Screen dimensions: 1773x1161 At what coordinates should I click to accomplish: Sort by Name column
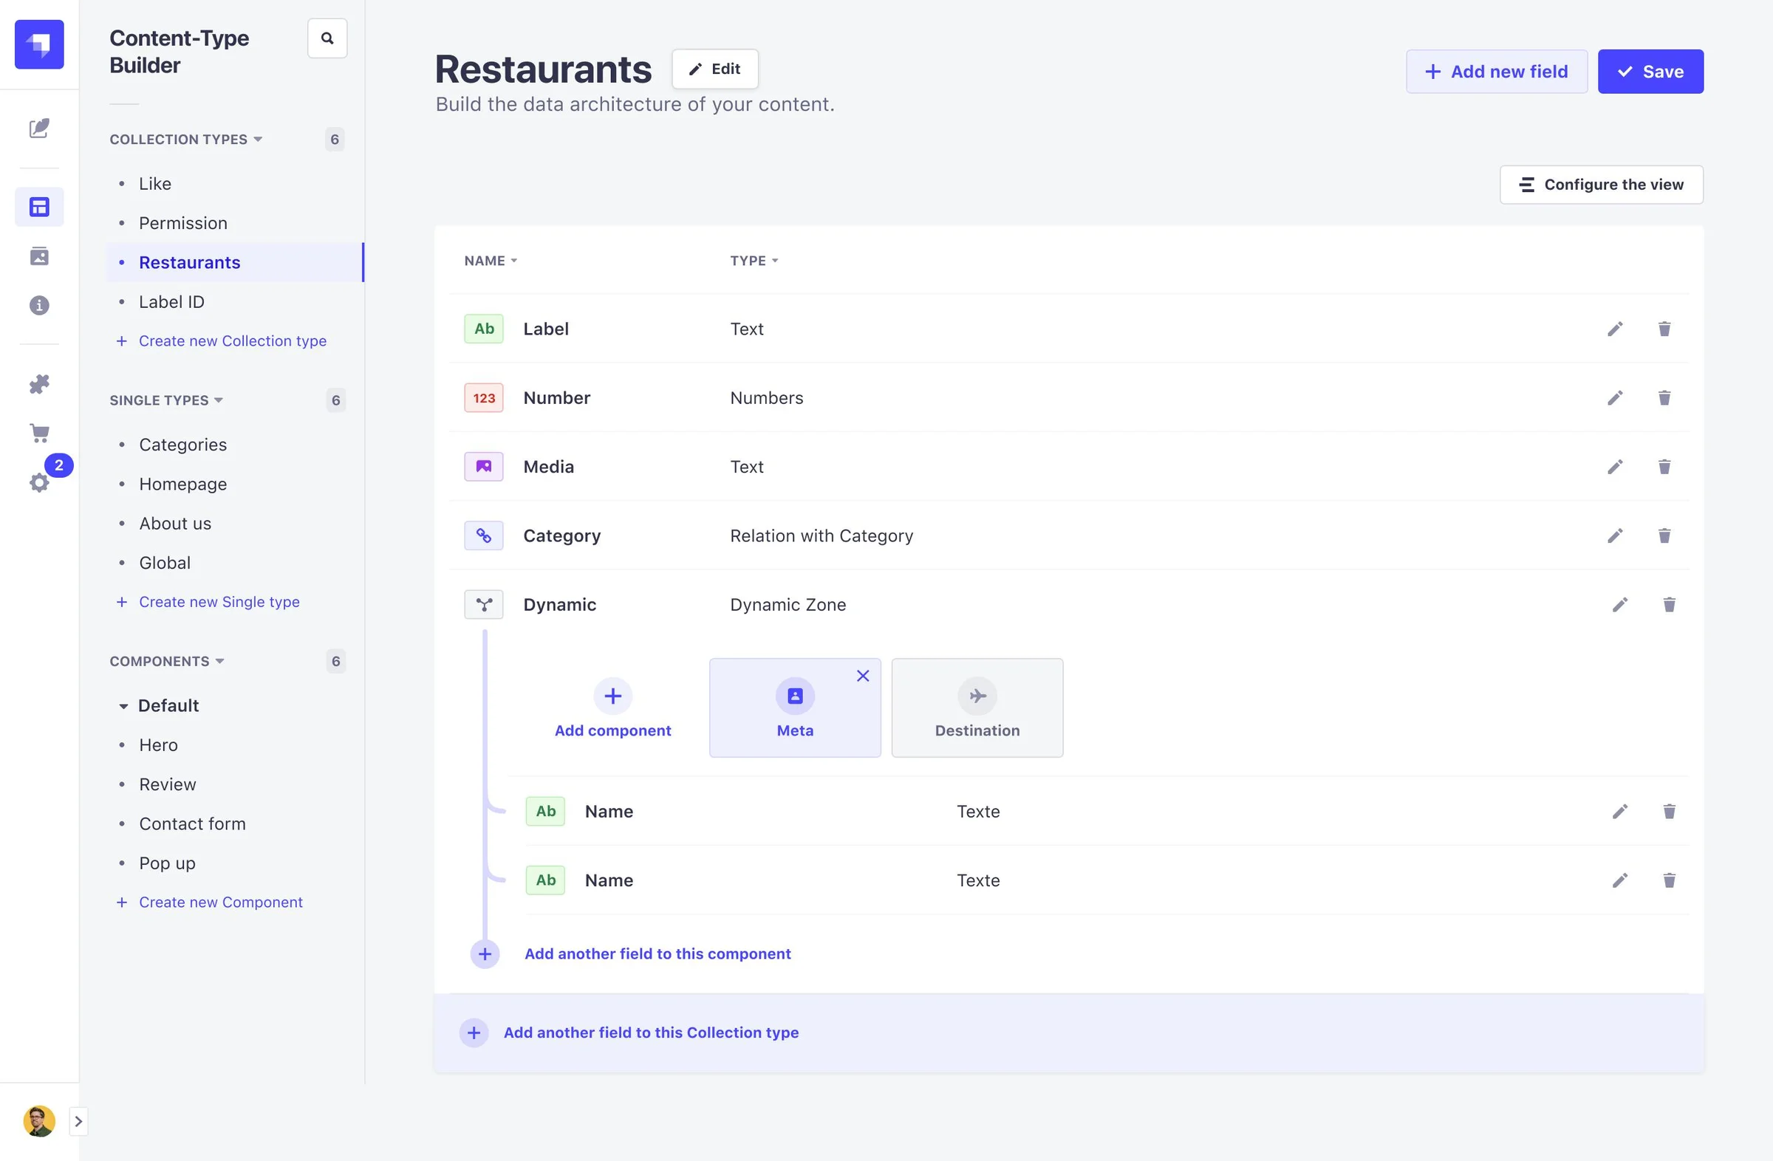click(x=491, y=261)
